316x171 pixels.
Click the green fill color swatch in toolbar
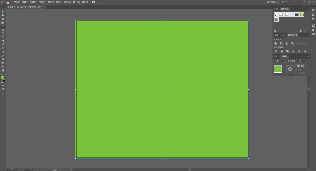(x=2, y=78)
